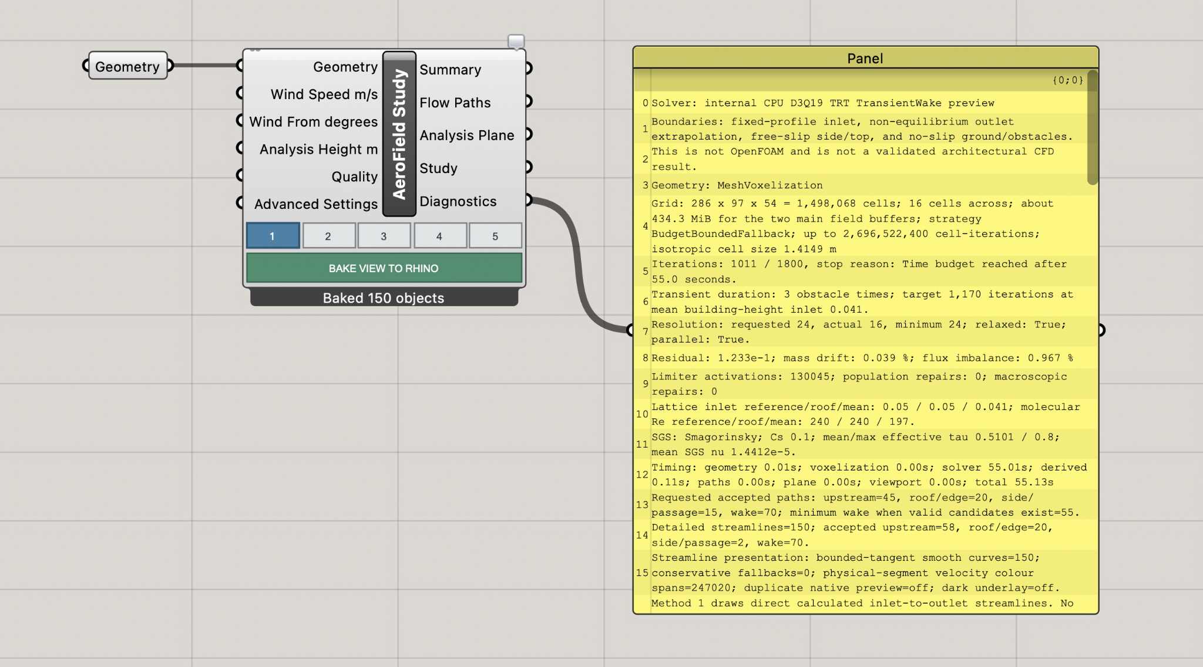This screenshot has width=1203, height=667.
Task: Select the Geometry parameter component
Action: tap(128, 66)
